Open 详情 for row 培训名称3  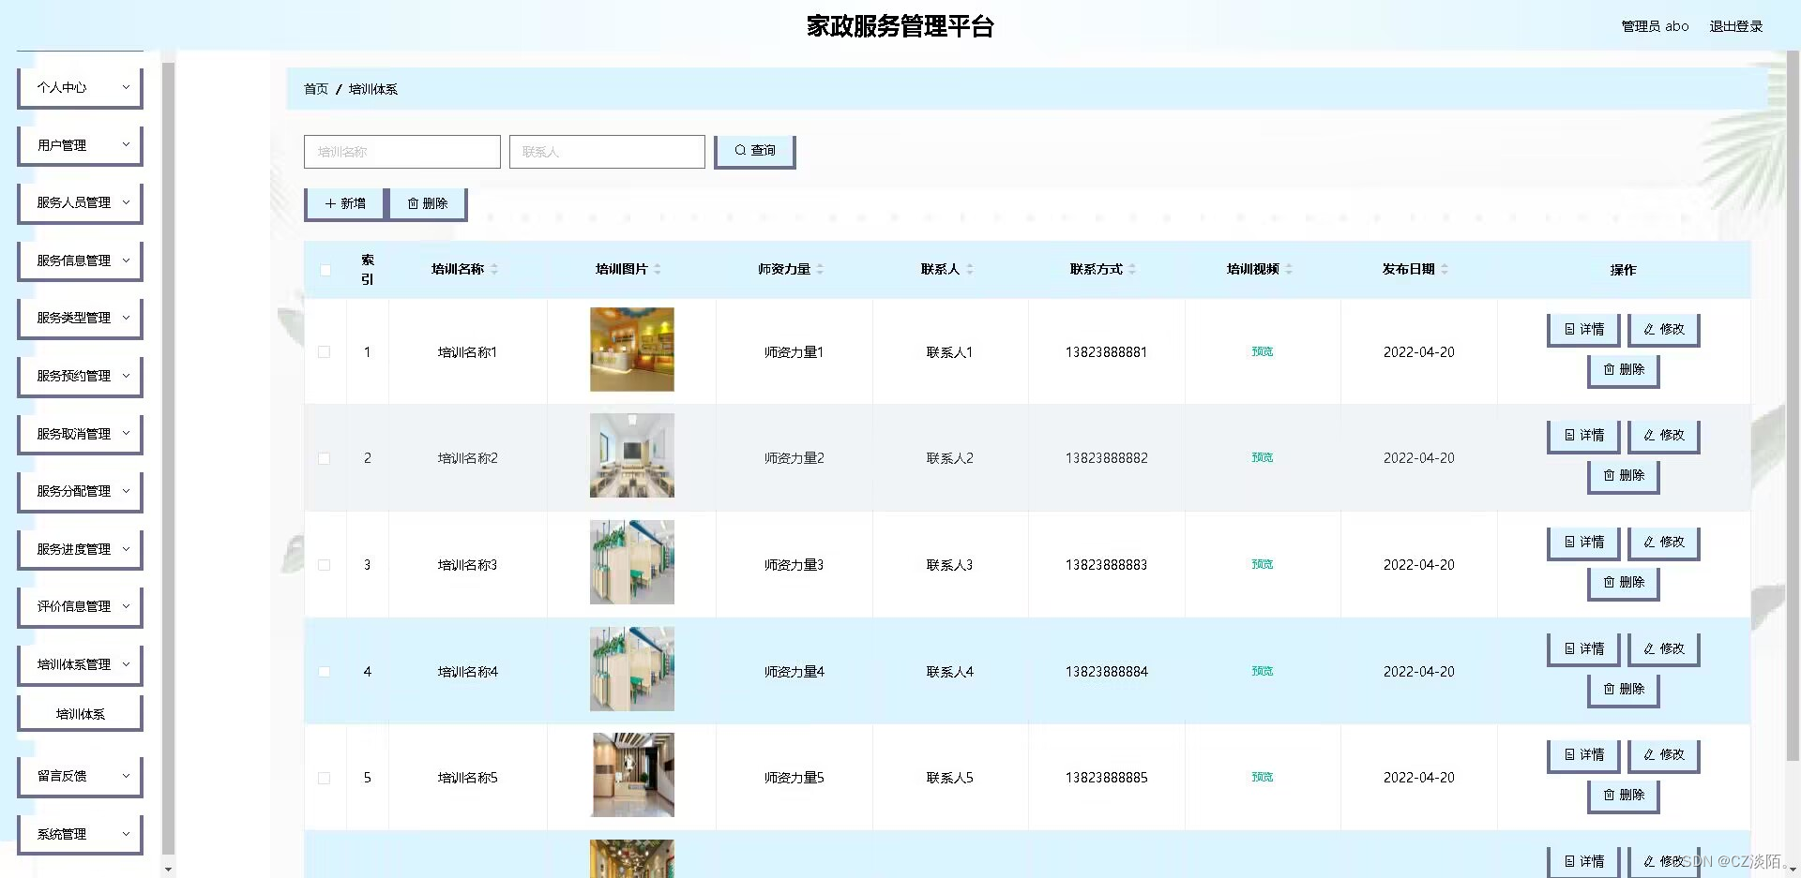1584,543
